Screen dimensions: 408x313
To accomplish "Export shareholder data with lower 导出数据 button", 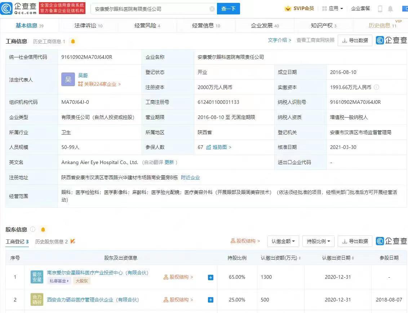I will click(x=355, y=241).
